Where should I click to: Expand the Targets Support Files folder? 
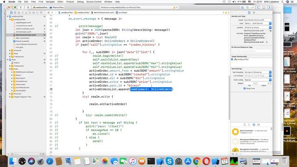10,97
